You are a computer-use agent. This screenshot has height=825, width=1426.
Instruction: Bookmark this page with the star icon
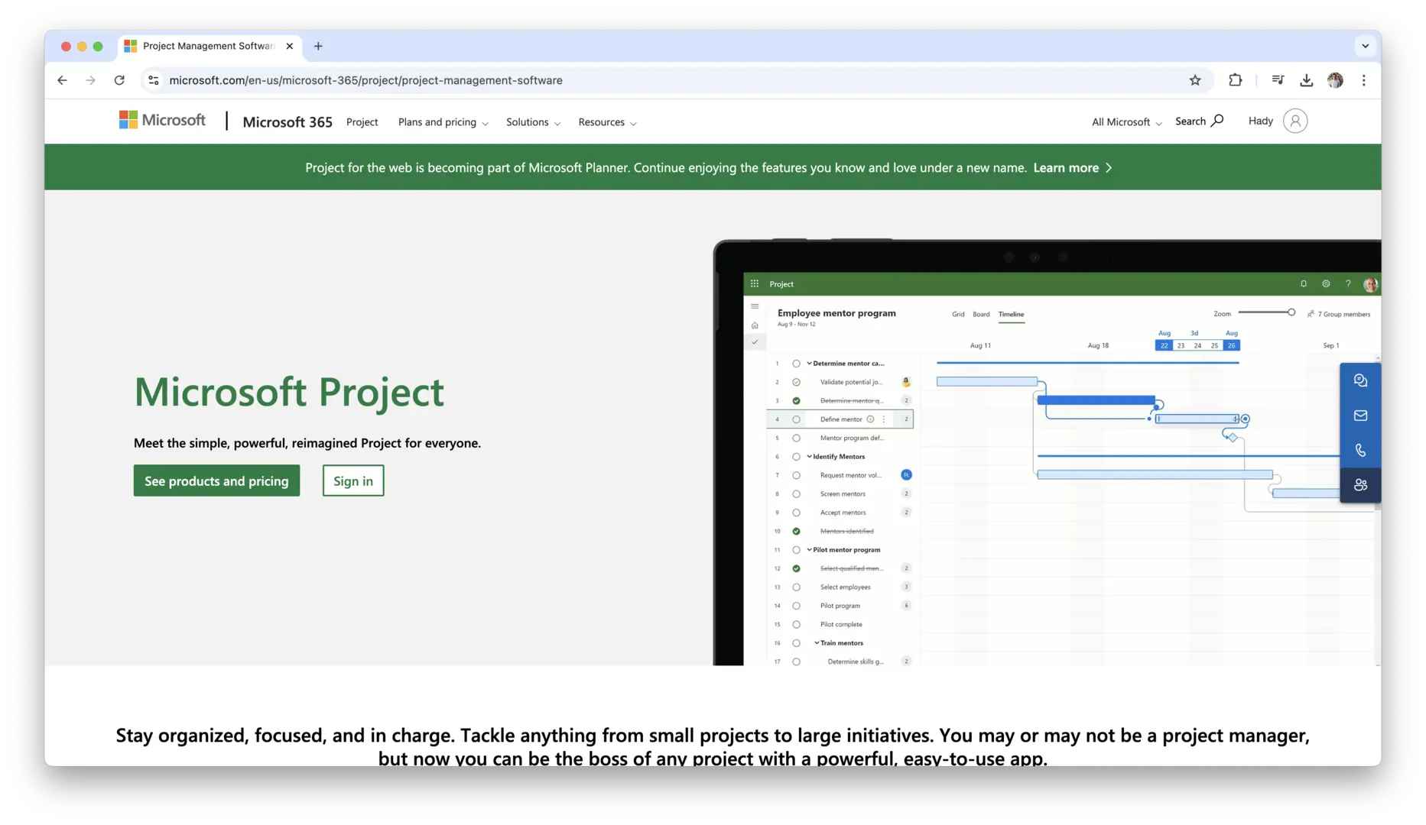(1195, 80)
